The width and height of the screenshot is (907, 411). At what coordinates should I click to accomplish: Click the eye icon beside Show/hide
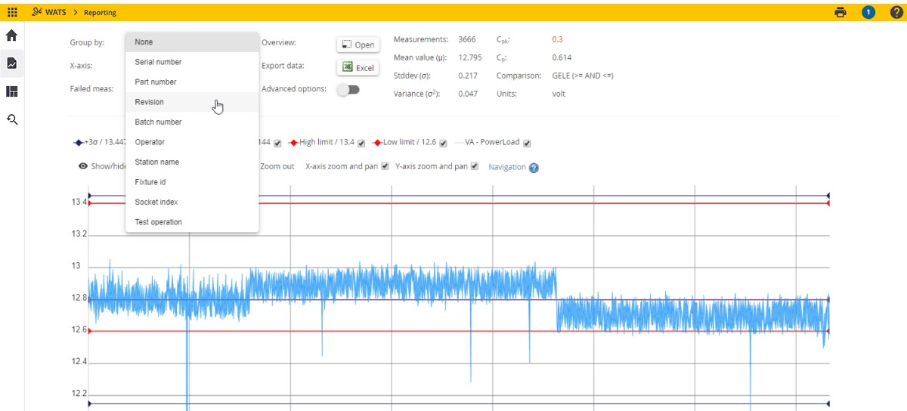pyautogui.click(x=83, y=166)
